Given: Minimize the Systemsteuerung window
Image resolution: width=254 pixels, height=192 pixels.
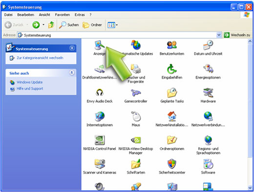Looking at the screenshot, I should (x=234, y=7).
